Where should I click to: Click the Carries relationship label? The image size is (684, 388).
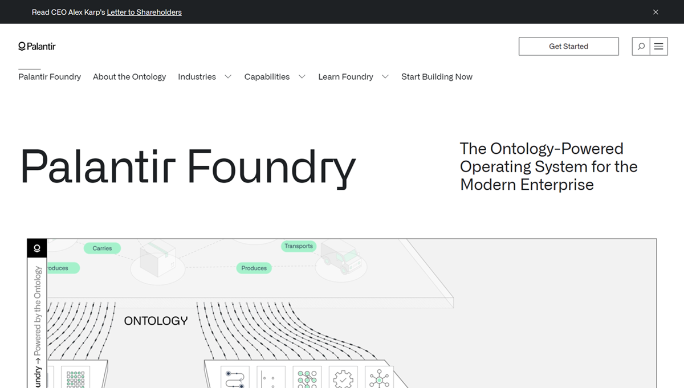coord(102,248)
